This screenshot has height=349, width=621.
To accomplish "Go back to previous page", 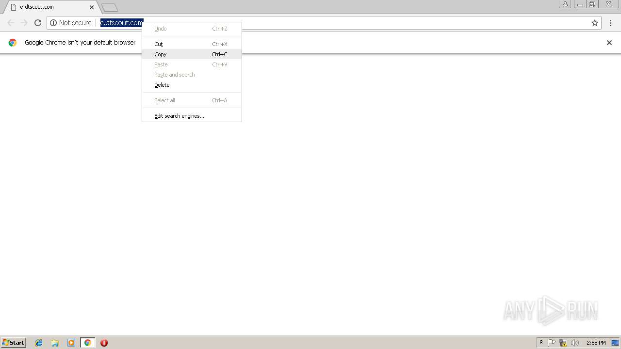I will tap(11, 23).
